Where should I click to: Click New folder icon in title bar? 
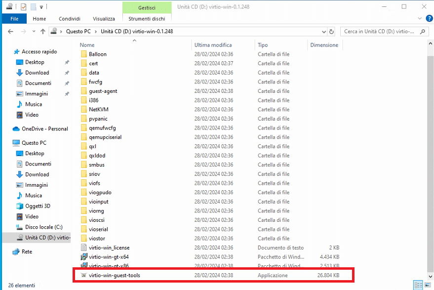coord(33,6)
